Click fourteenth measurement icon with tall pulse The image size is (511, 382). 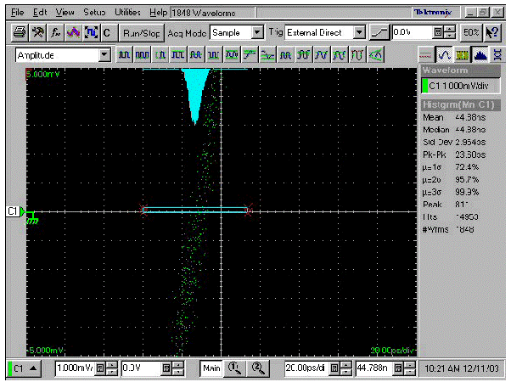357,55
